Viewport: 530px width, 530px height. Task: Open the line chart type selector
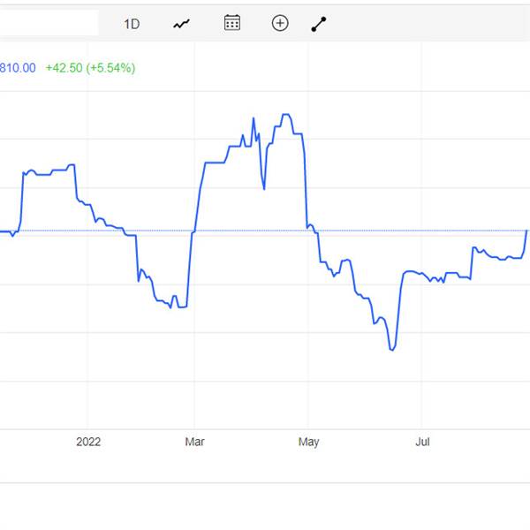(181, 24)
